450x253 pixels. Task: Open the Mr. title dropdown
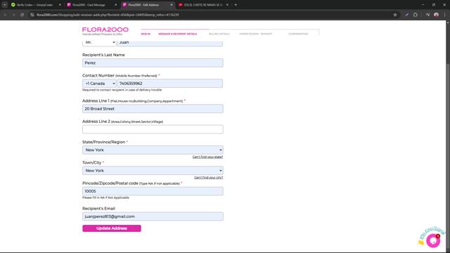pos(99,42)
